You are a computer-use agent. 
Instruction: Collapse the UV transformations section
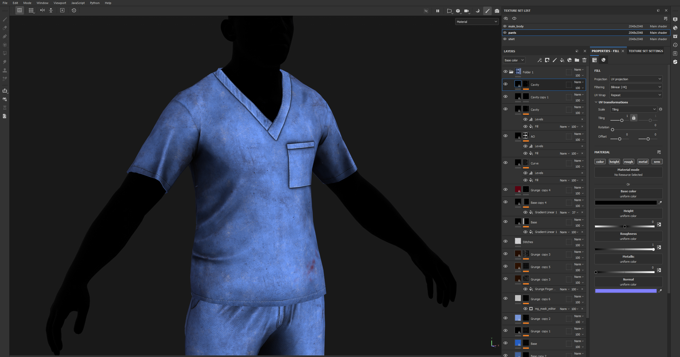596,102
